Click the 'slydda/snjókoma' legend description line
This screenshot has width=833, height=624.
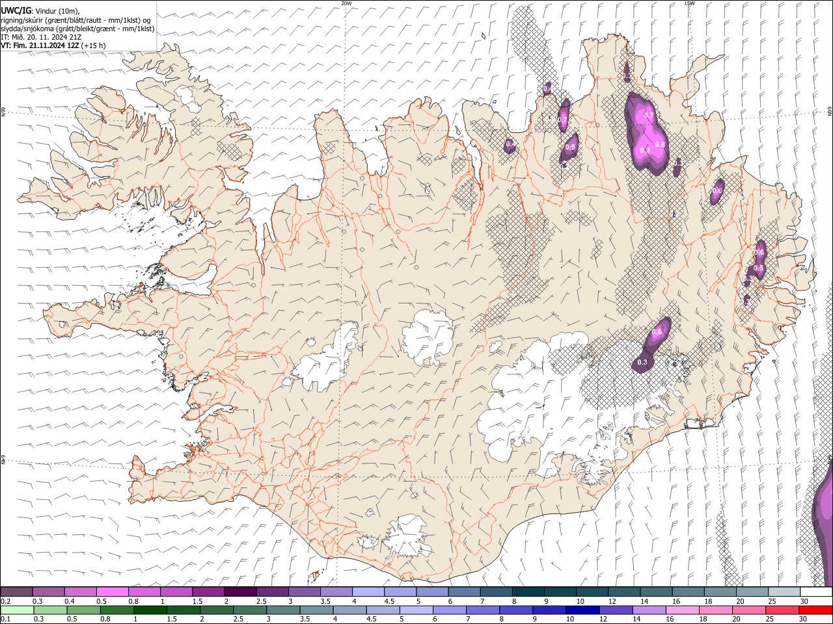[77, 29]
